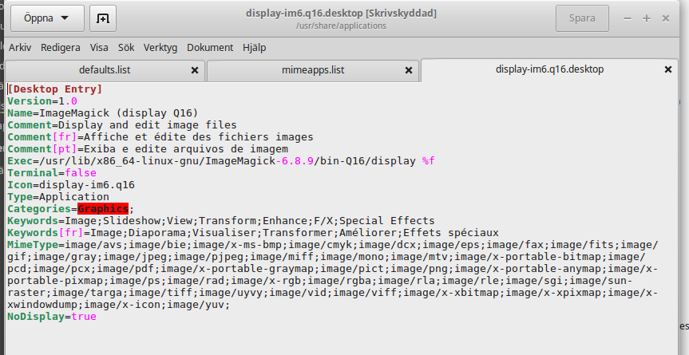Click the [Desktop Entry] header line
Image resolution: width=689 pixels, height=355 pixels.
55,89
